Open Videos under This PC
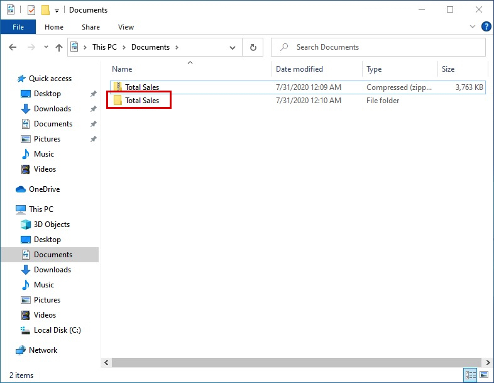 45,315
